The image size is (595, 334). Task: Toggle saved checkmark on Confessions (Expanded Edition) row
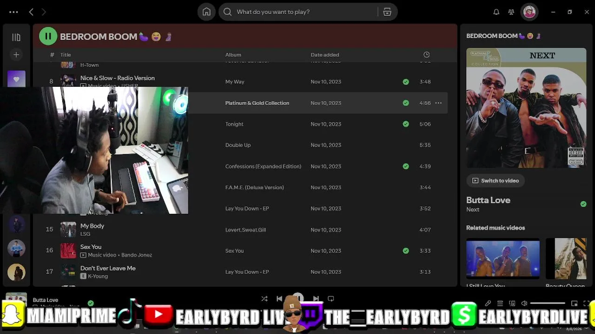pyautogui.click(x=406, y=166)
